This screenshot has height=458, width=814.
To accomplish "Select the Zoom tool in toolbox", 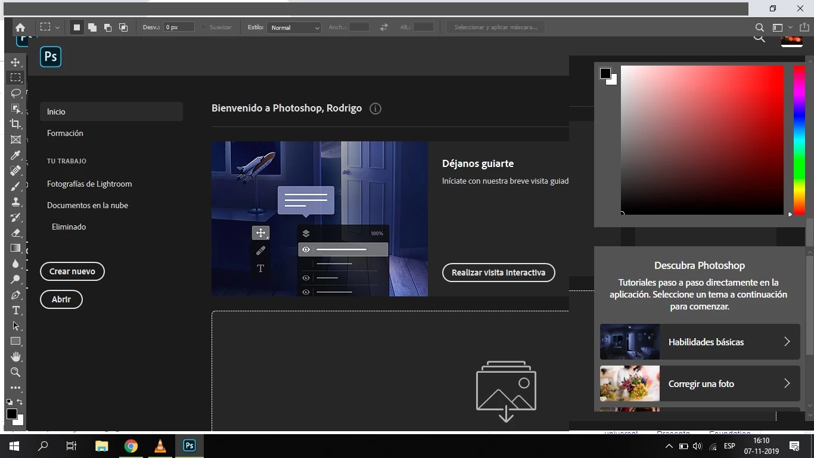I will click(x=16, y=372).
